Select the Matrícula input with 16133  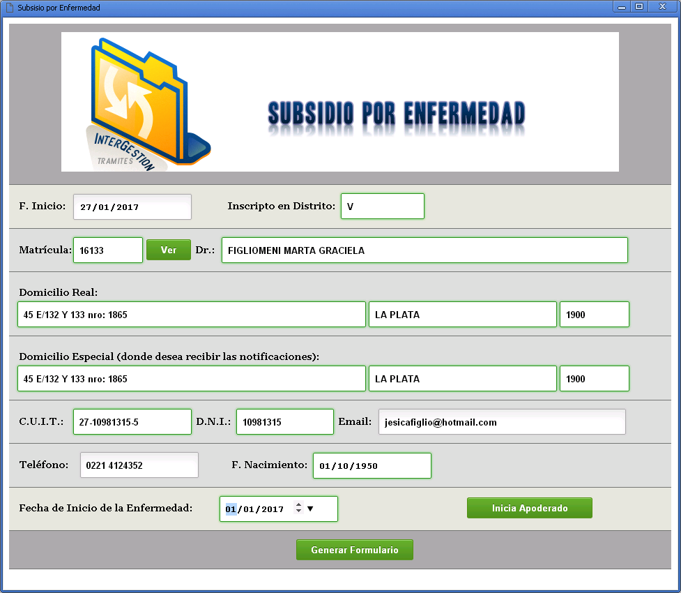tap(108, 250)
